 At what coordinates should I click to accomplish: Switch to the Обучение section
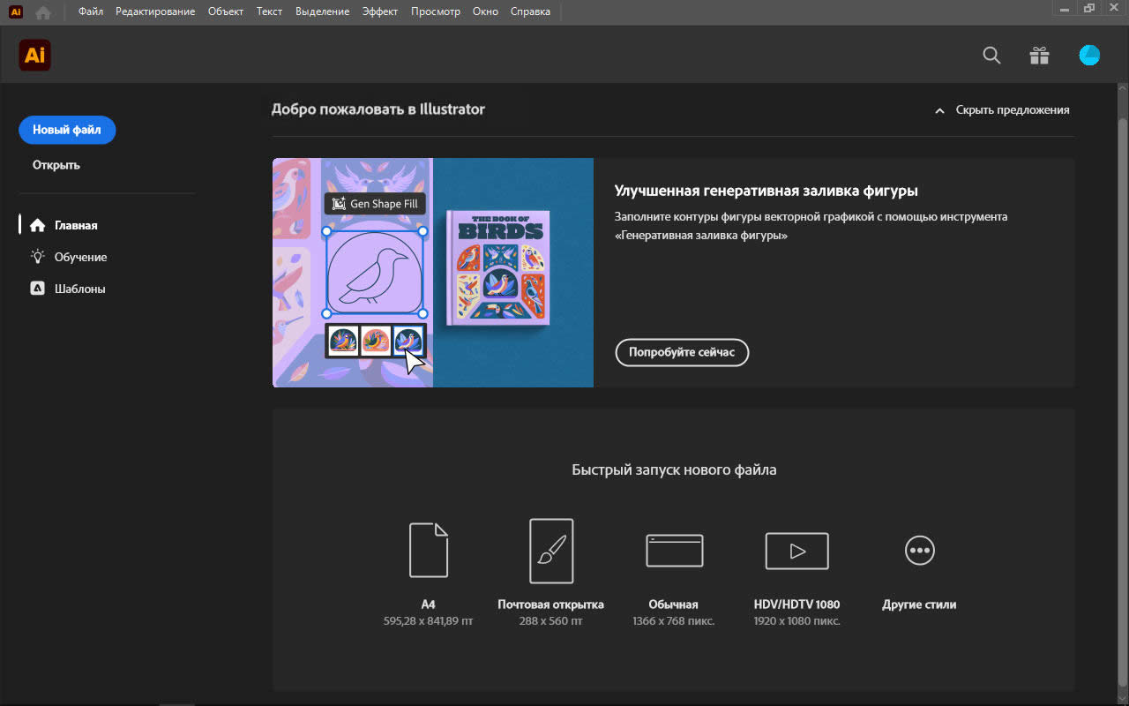[80, 257]
